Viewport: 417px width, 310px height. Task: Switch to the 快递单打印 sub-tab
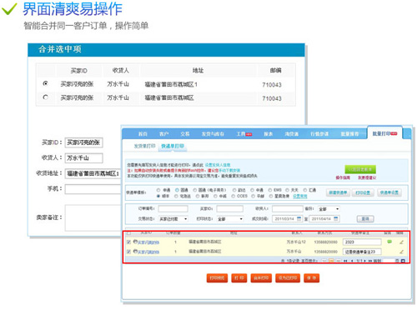pyautogui.click(x=173, y=146)
